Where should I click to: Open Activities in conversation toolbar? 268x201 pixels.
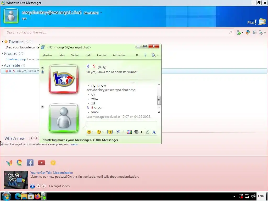click(x=119, y=55)
